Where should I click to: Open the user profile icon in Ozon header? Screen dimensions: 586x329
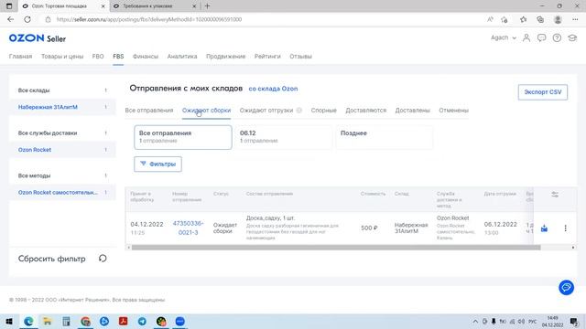point(526,37)
